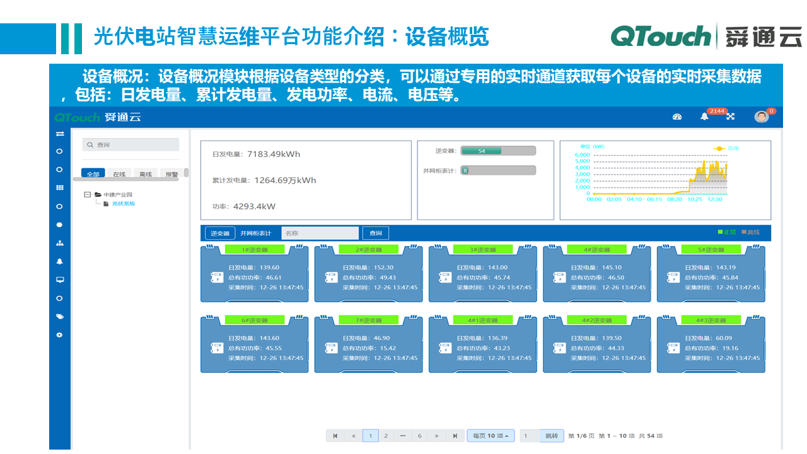
Task: Click the alarm bell icon in the sidebar
Action: [x=59, y=260]
